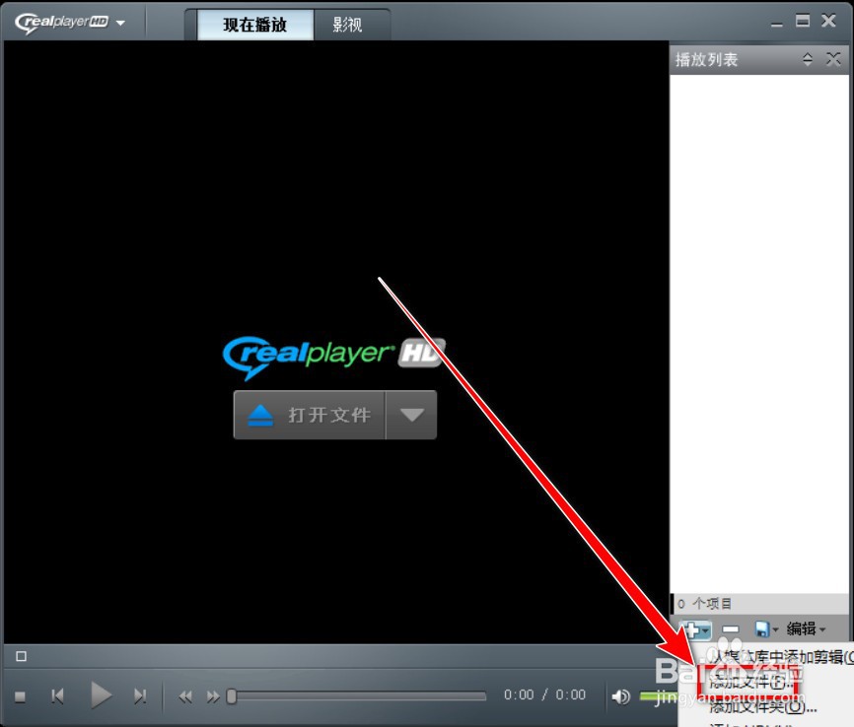Close the RealPlayer window

click(828, 22)
